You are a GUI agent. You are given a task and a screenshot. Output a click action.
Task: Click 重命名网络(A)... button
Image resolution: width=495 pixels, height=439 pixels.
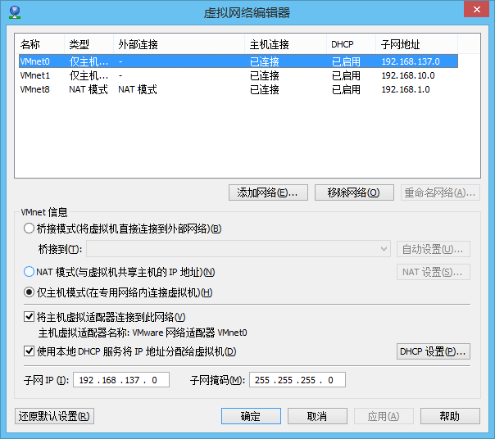[x=440, y=192]
